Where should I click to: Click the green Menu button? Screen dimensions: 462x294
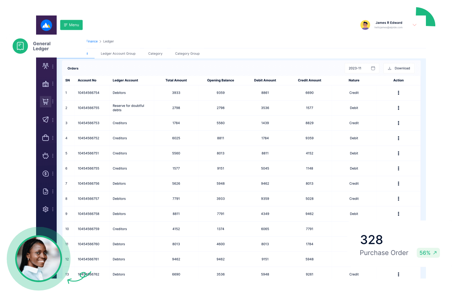pyautogui.click(x=71, y=25)
